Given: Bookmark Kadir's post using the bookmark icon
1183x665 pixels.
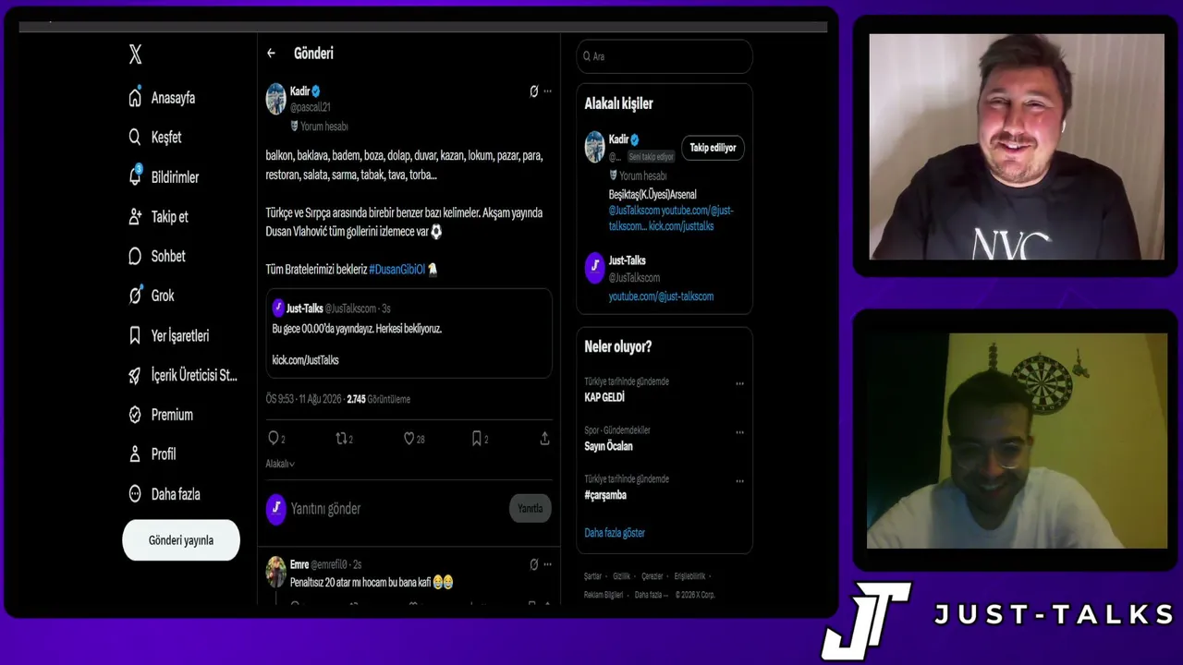Looking at the screenshot, I should tap(477, 439).
